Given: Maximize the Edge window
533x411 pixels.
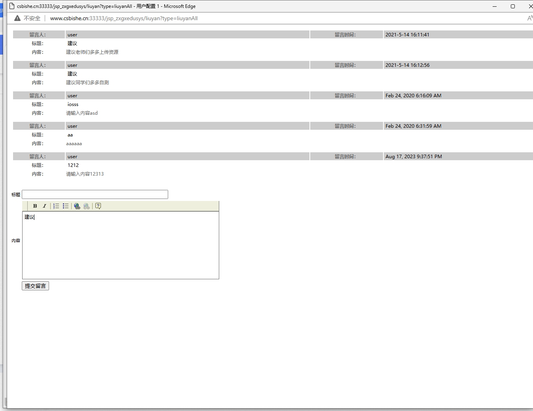Looking at the screenshot, I should point(513,6).
